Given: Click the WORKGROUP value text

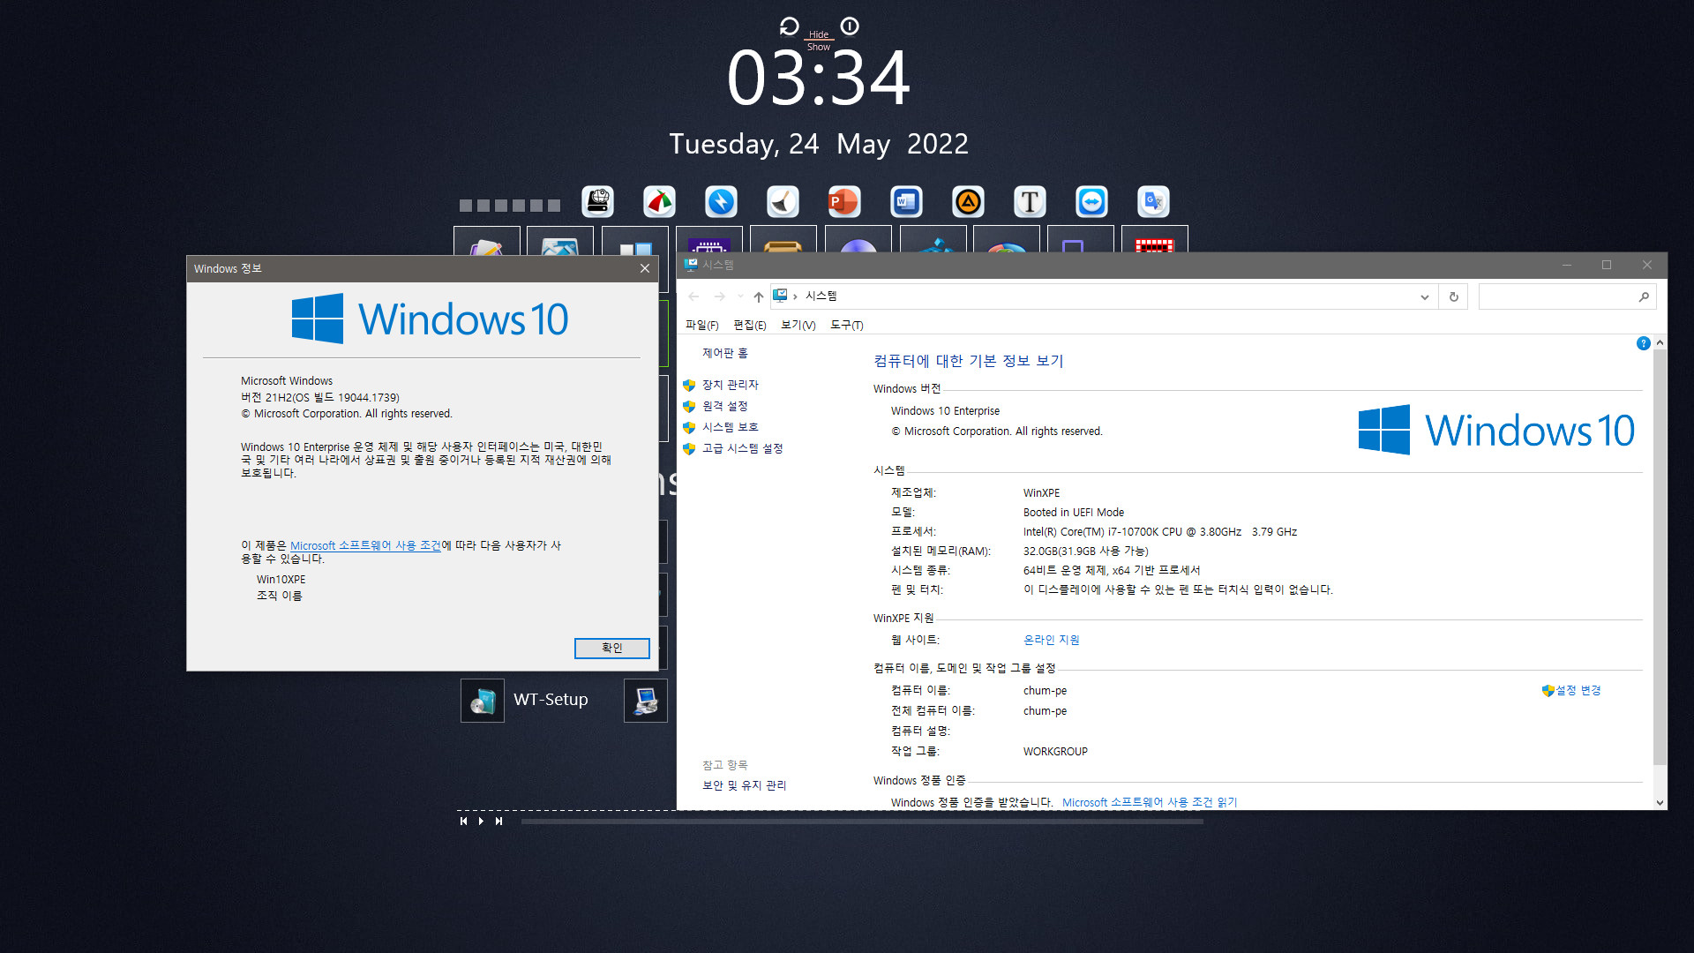Looking at the screenshot, I should [x=1055, y=752].
